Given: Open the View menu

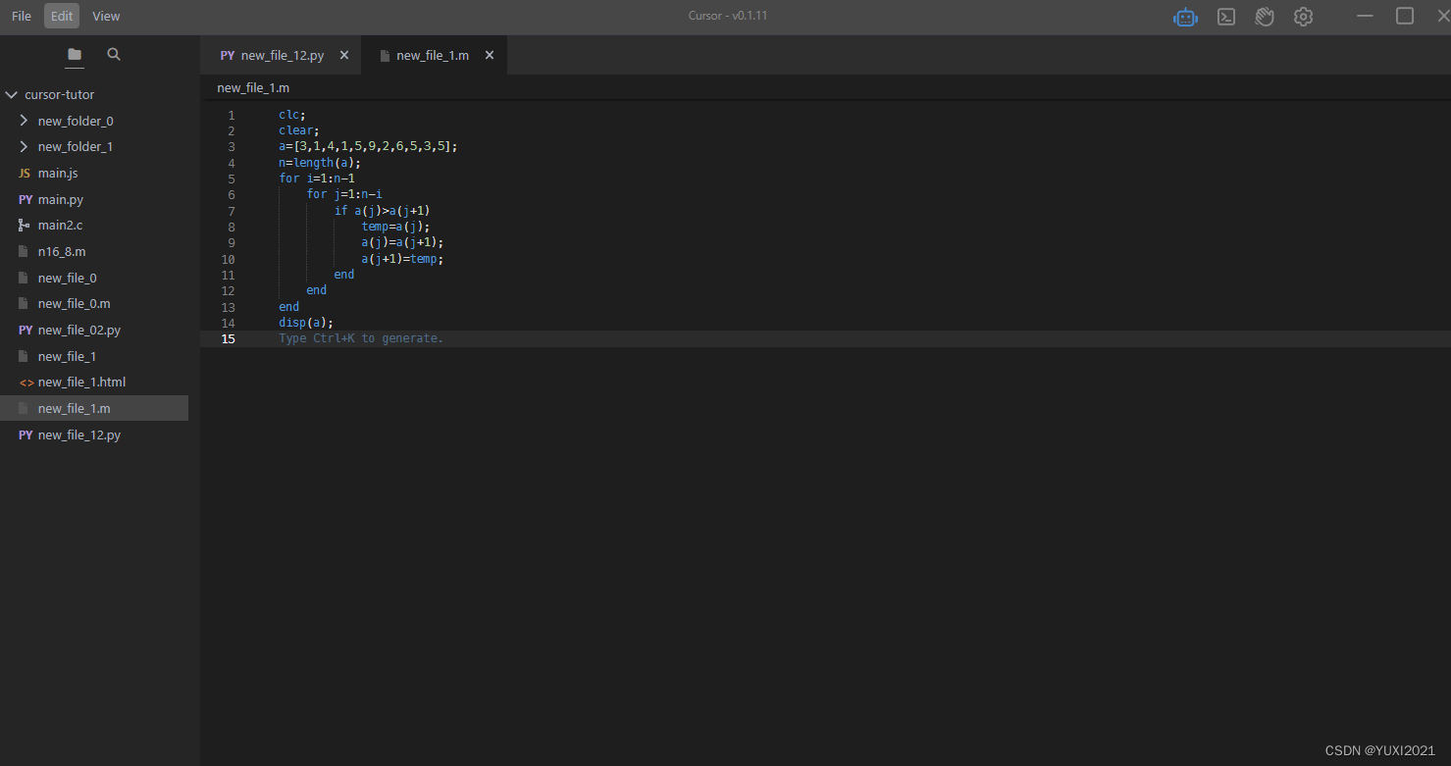Looking at the screenshot, I should 106,16.
